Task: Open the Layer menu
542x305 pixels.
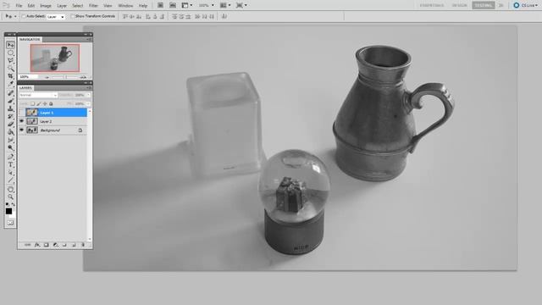Action: tap(62, 6)
